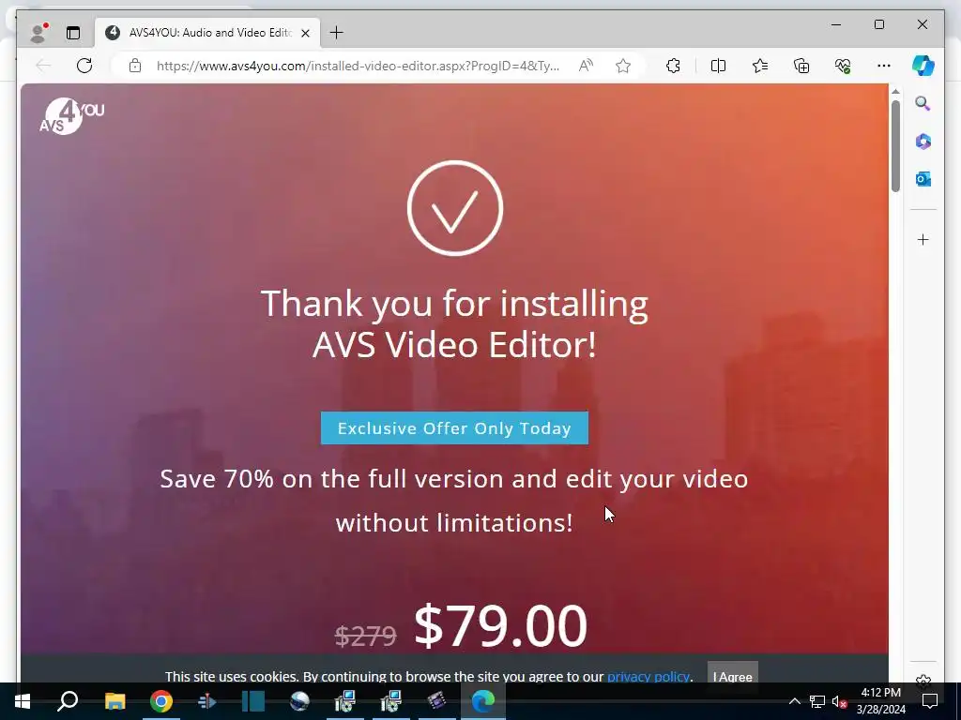The width and height of the screenshot is (961, 720).
Task: Activate Read aloud icon in address bar
Action: (586, 66)
